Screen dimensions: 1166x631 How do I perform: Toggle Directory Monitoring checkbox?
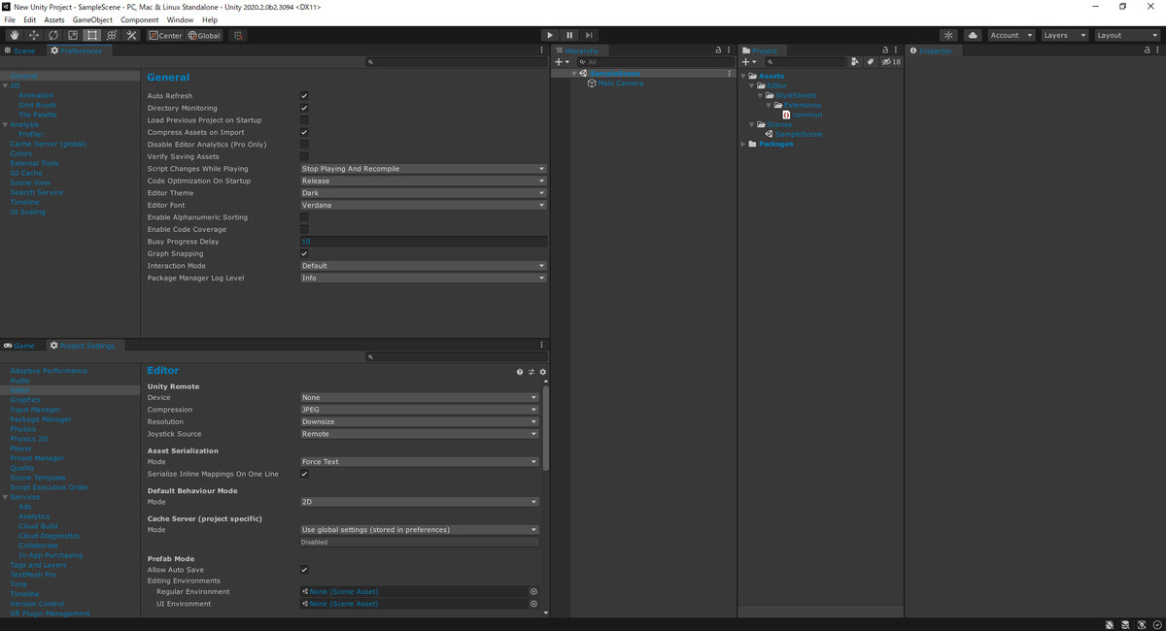(x=304, y=108)
